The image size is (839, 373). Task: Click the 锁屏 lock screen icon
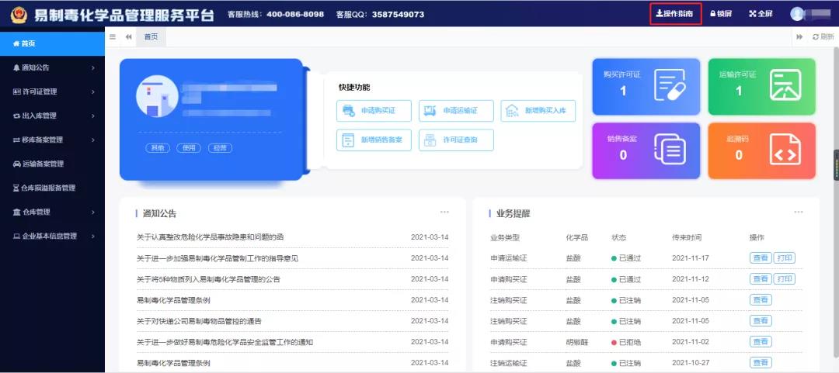tap(721, 14)
